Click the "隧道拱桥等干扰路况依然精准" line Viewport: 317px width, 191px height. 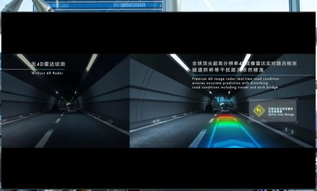(228, 70)
